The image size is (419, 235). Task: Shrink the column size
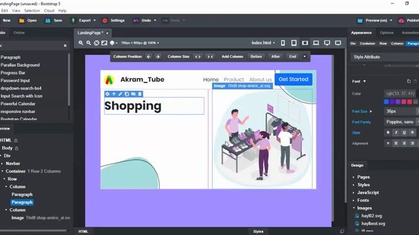coord(210,57)
